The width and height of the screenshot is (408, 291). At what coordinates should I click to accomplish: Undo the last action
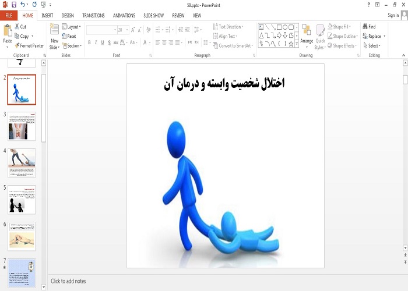click(x=23, y=4)
